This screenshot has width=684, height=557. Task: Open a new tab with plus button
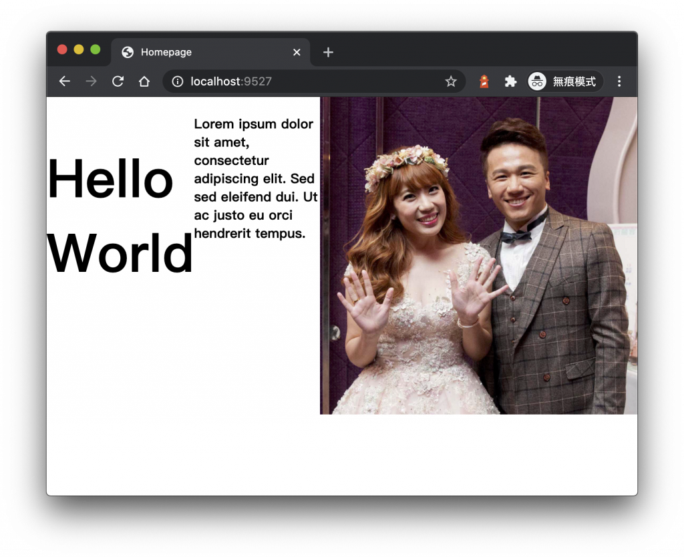328,52
